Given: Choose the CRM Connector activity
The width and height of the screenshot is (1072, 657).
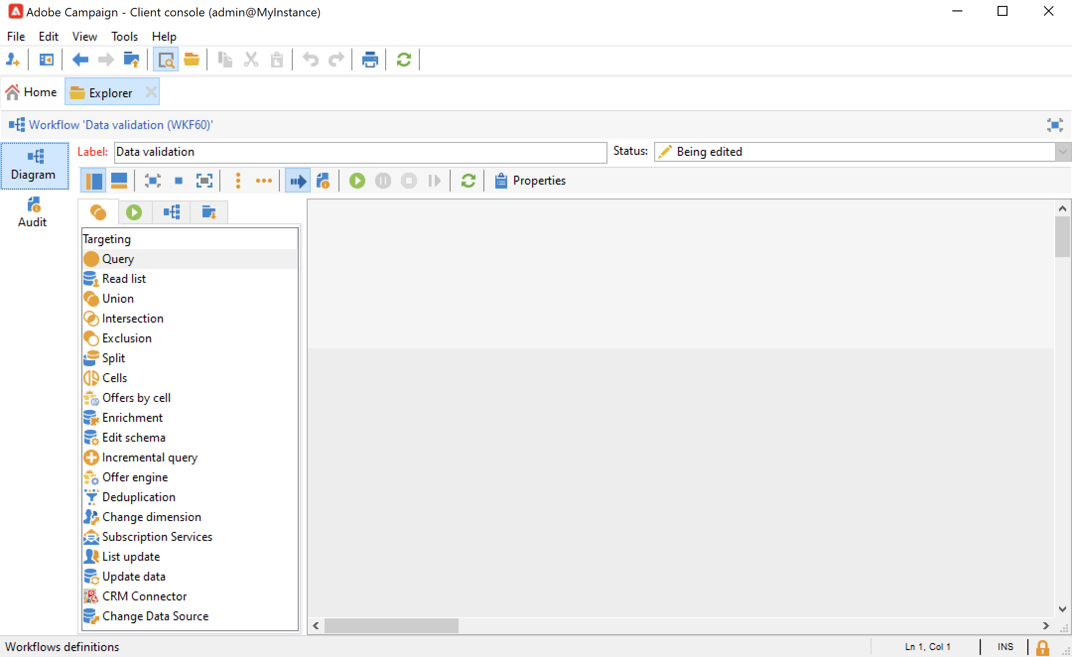Looking at the screenshot, I should pos(144,596).
